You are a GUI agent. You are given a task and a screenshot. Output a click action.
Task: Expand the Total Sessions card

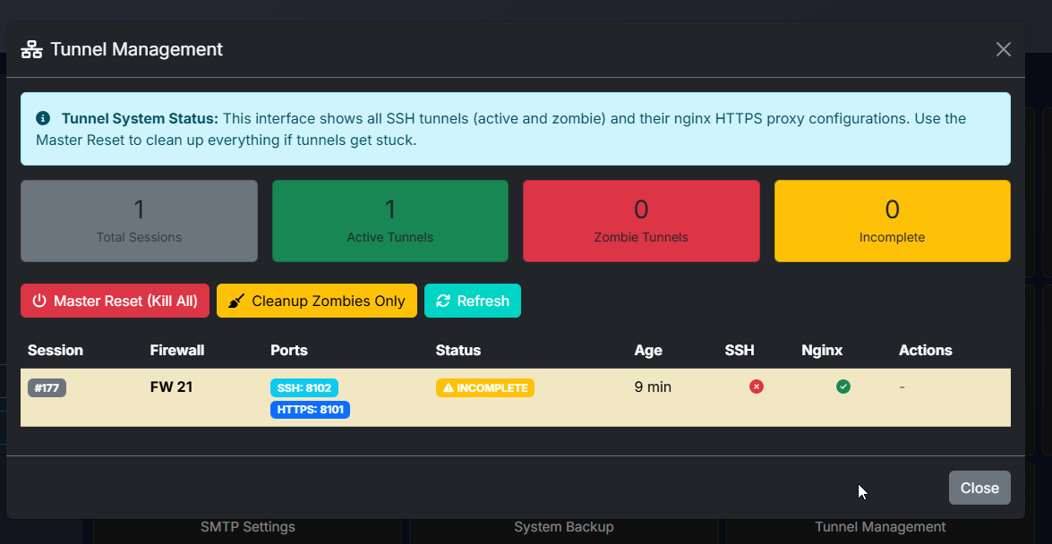pyautogui.click(x=139, y=220)
